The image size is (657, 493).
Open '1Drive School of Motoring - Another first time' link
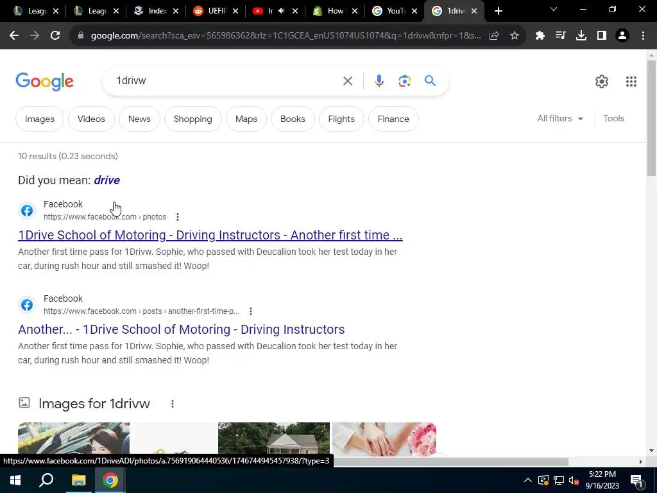[x=210, y=235]
